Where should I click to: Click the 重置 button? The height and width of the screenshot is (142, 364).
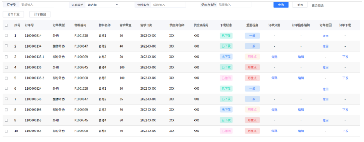tap(300, 5)
